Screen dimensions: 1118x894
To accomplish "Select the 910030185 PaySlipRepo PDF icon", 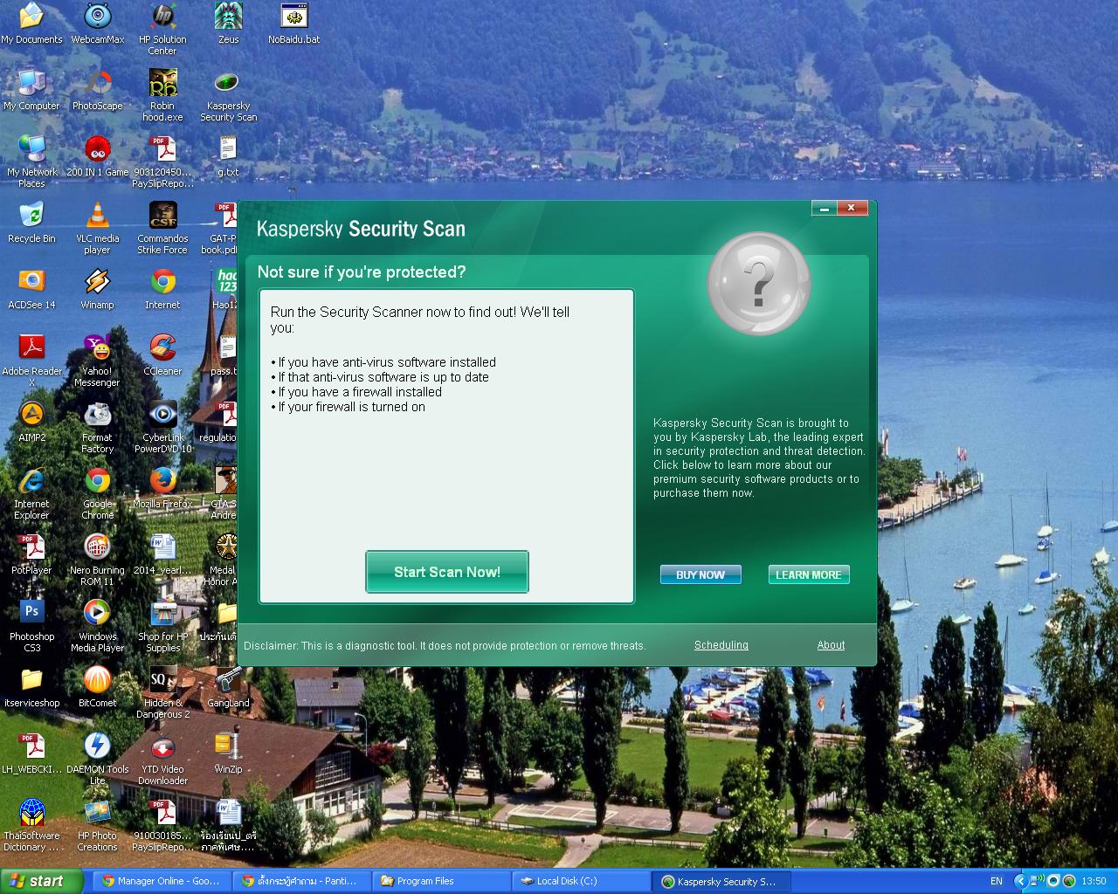I will point(162,825).
